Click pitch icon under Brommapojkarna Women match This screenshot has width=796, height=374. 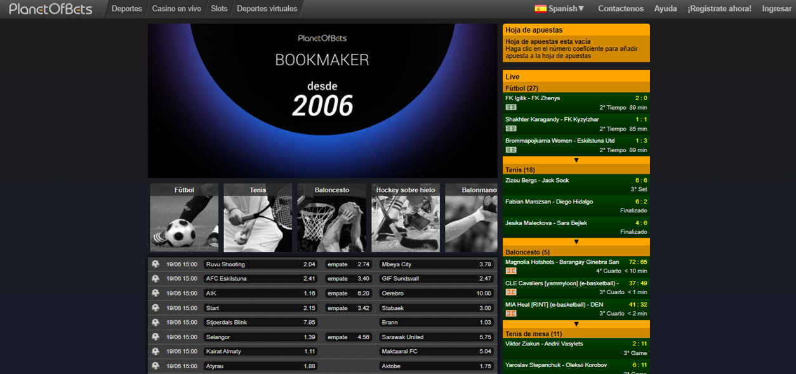coord(511,150)
